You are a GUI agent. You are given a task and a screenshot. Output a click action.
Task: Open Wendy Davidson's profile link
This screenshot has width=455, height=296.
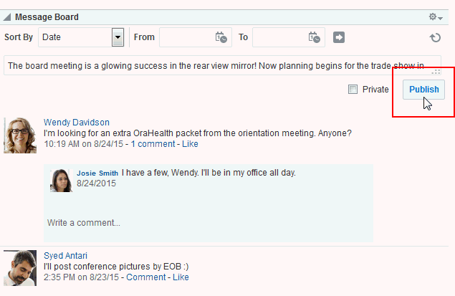click(x=77, y=122)
